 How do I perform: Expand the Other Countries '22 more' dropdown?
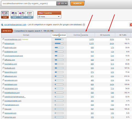click(49, 17)
